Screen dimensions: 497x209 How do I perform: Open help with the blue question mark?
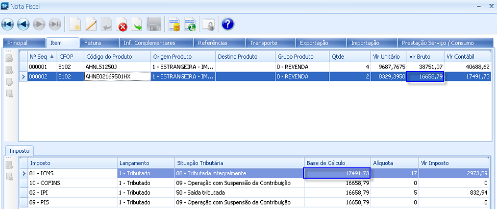227,24
